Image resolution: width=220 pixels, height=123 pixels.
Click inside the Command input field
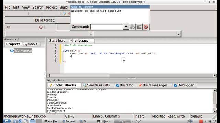pos(107,27)
